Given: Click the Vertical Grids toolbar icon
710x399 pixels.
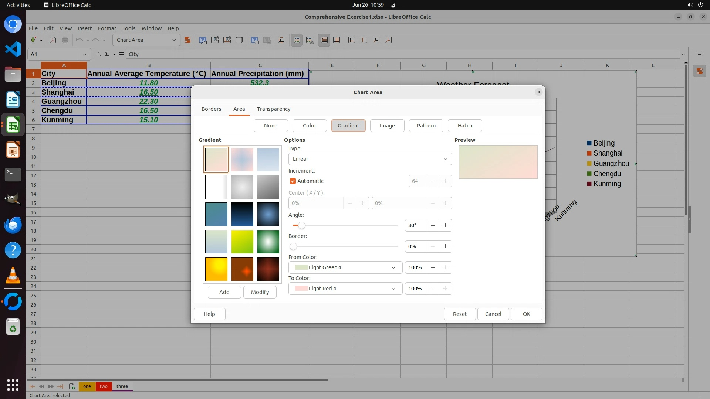Looking at the screenshot, I should pyautogui.click(x=337, y=40).
